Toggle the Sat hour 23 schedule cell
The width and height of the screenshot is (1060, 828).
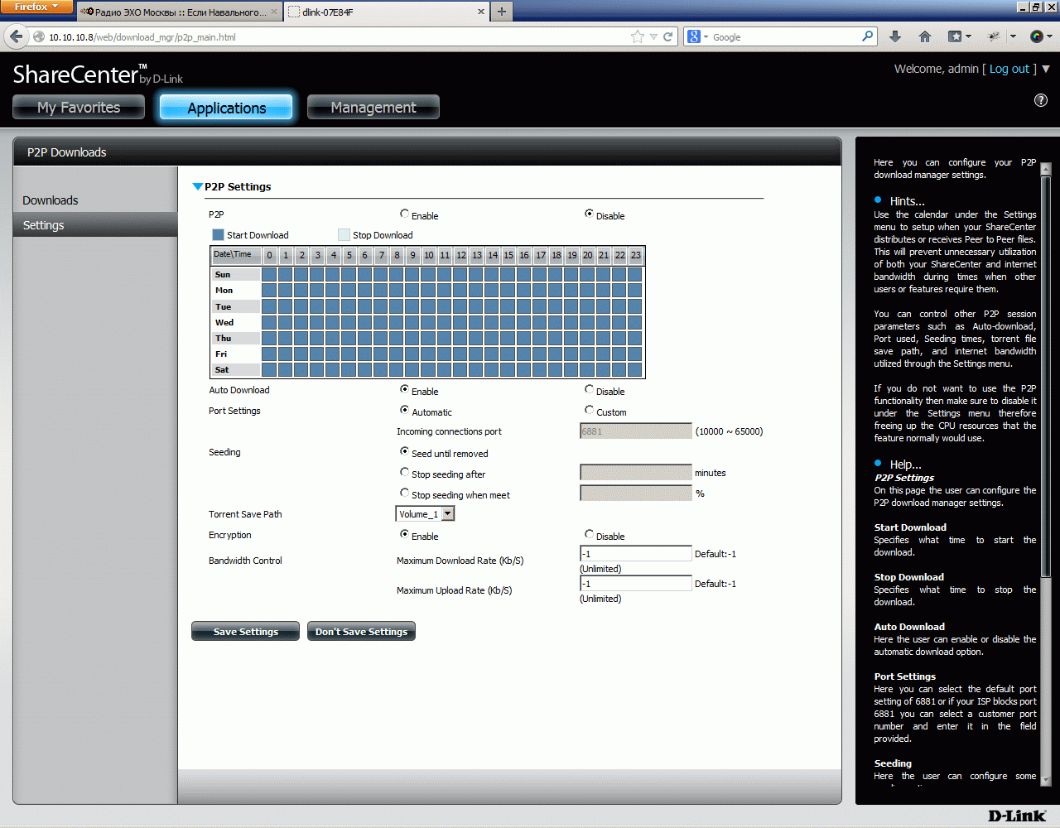pyautogui.click(x=634, y=370)
